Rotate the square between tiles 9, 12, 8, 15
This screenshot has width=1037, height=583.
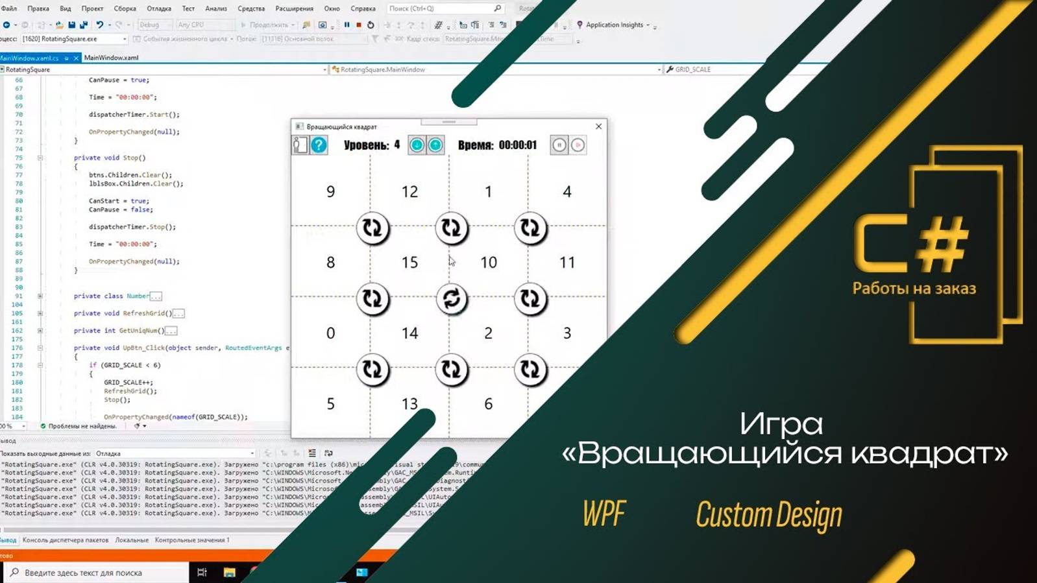(x=372, y=228)
